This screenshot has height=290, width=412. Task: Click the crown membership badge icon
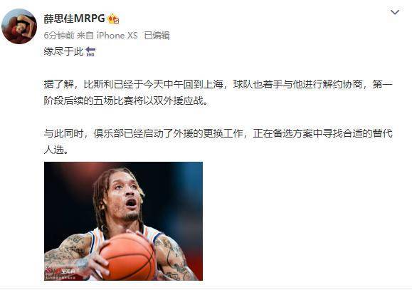(114, 19)
